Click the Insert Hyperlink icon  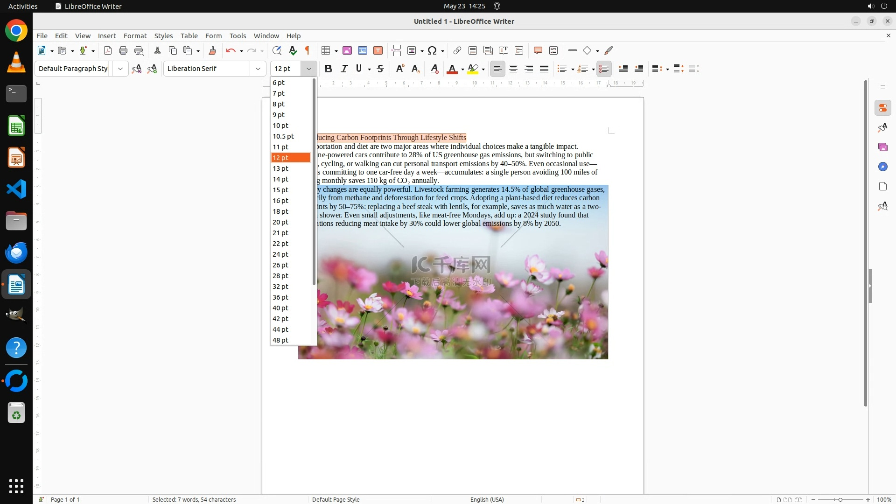[x=457, y=50]
